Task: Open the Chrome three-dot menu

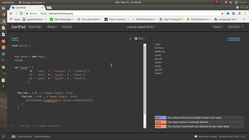Action: click(245, 14)
